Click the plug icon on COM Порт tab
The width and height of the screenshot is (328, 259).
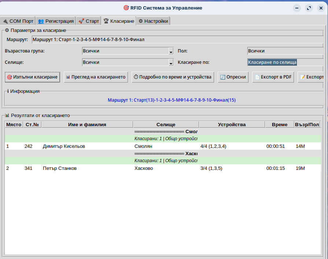(5, 21)
